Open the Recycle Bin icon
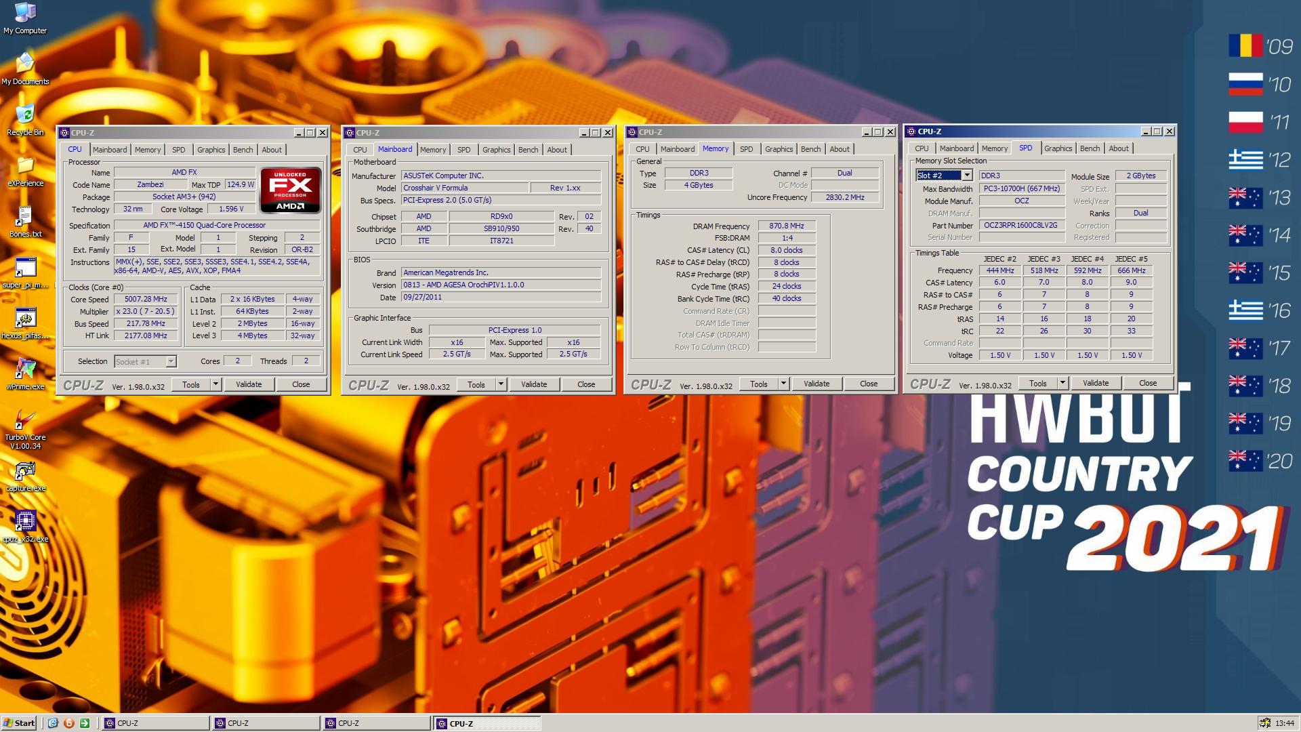 point(25,120)
